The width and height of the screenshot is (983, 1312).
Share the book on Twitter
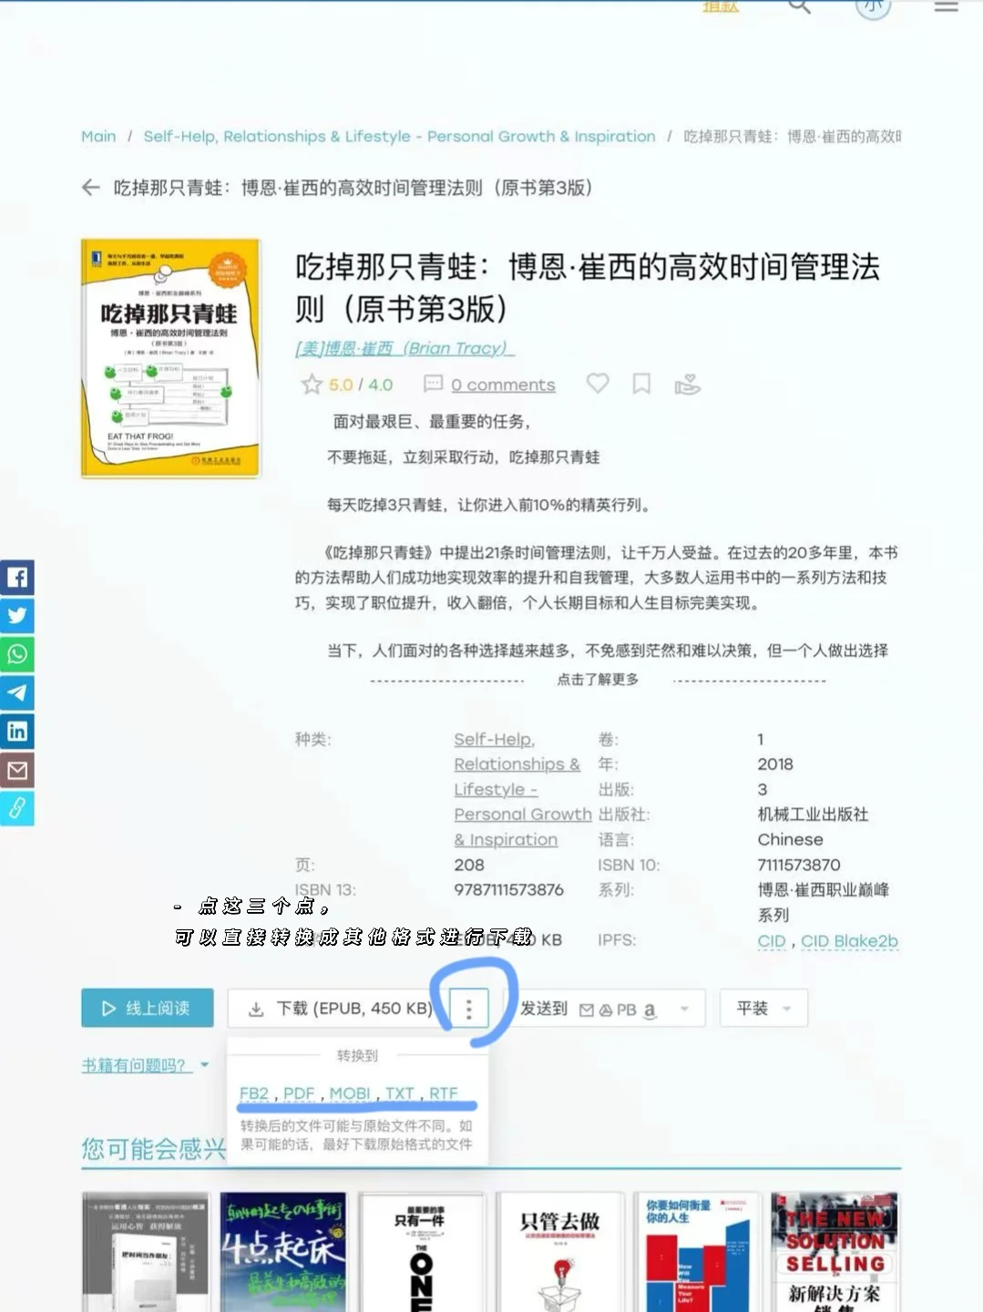16,616
